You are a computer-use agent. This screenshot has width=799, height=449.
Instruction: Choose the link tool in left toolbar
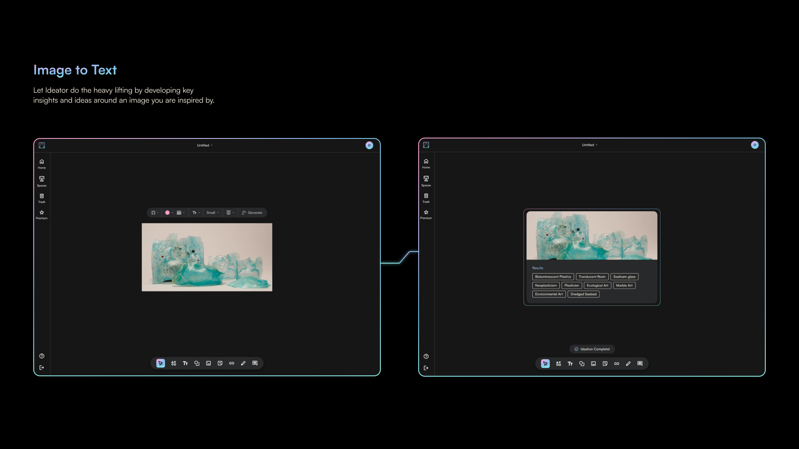click(x=232, y=363)
